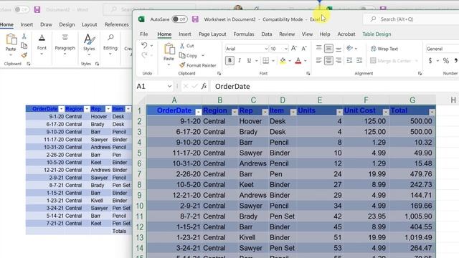Viewport: 459px width, 258px height.
Task: Open filter dropdown on OrderDate header
Action: [198, 112]
